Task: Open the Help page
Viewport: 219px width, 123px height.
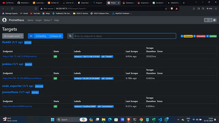Action: click(57, 20)
